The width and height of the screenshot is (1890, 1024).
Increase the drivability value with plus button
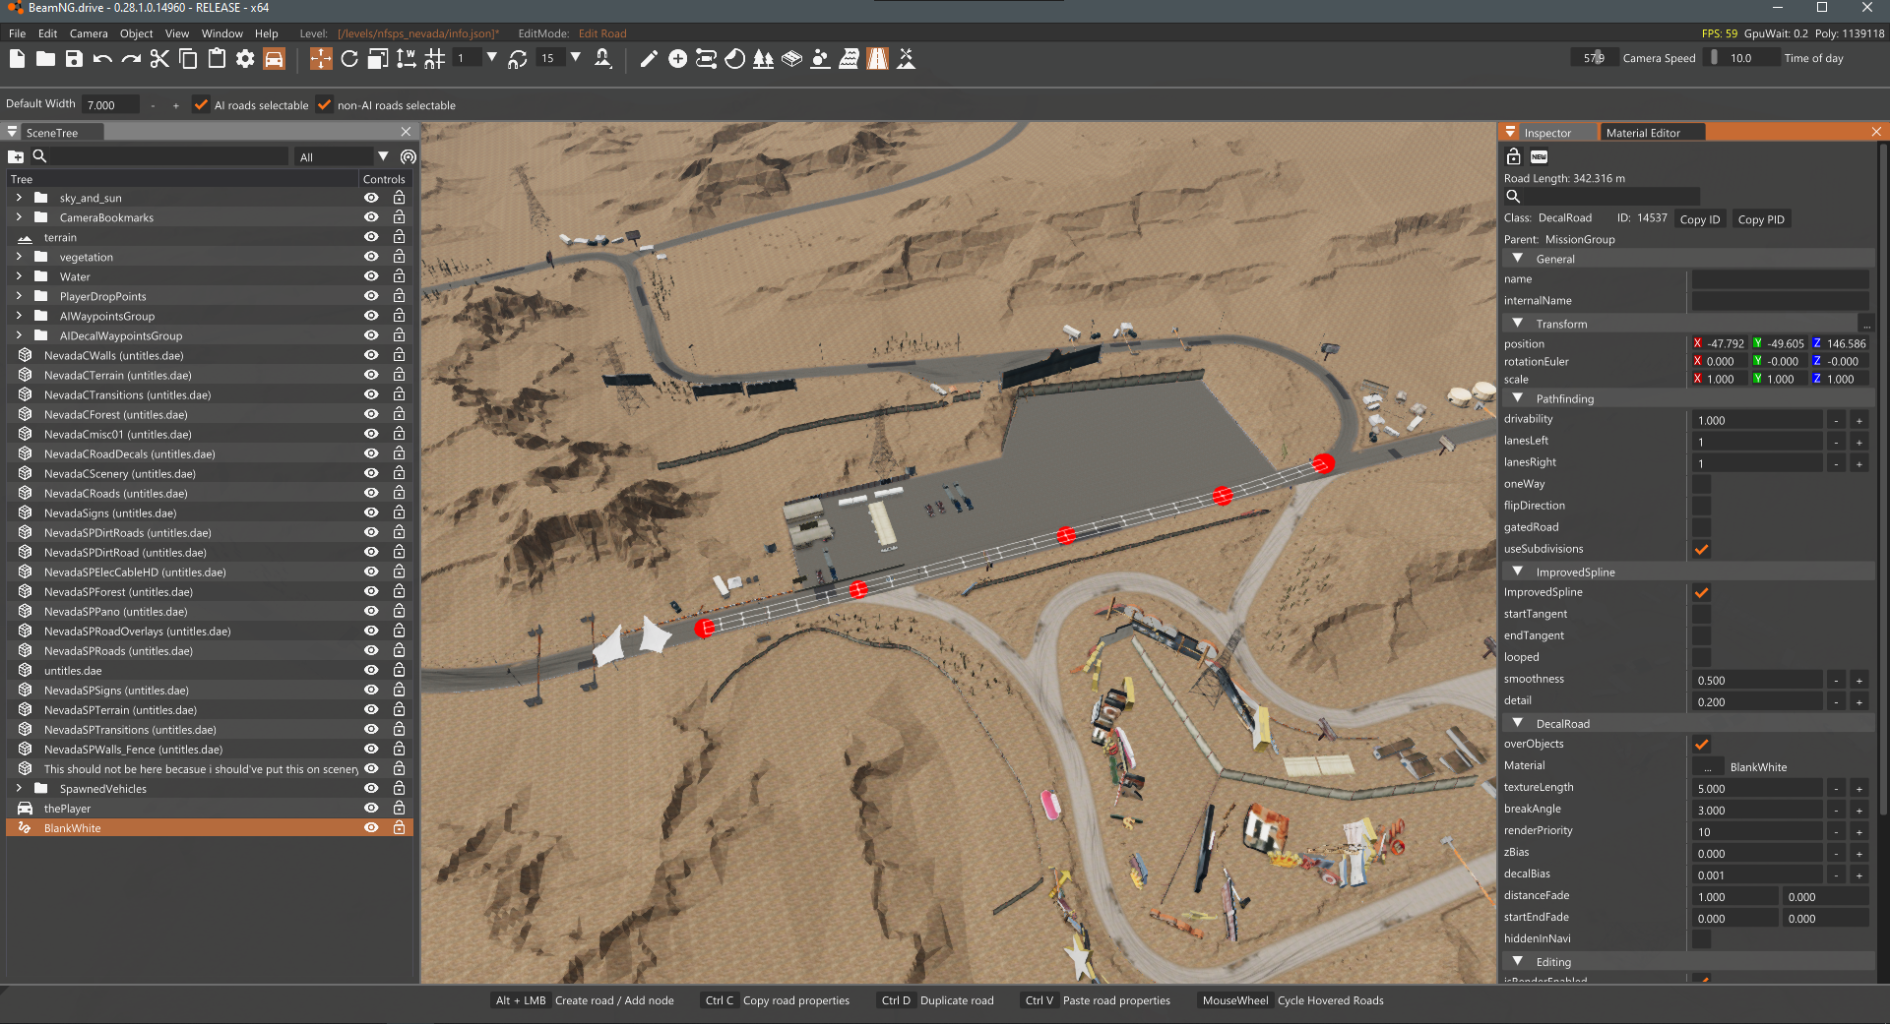click(x=1859, y=420)
